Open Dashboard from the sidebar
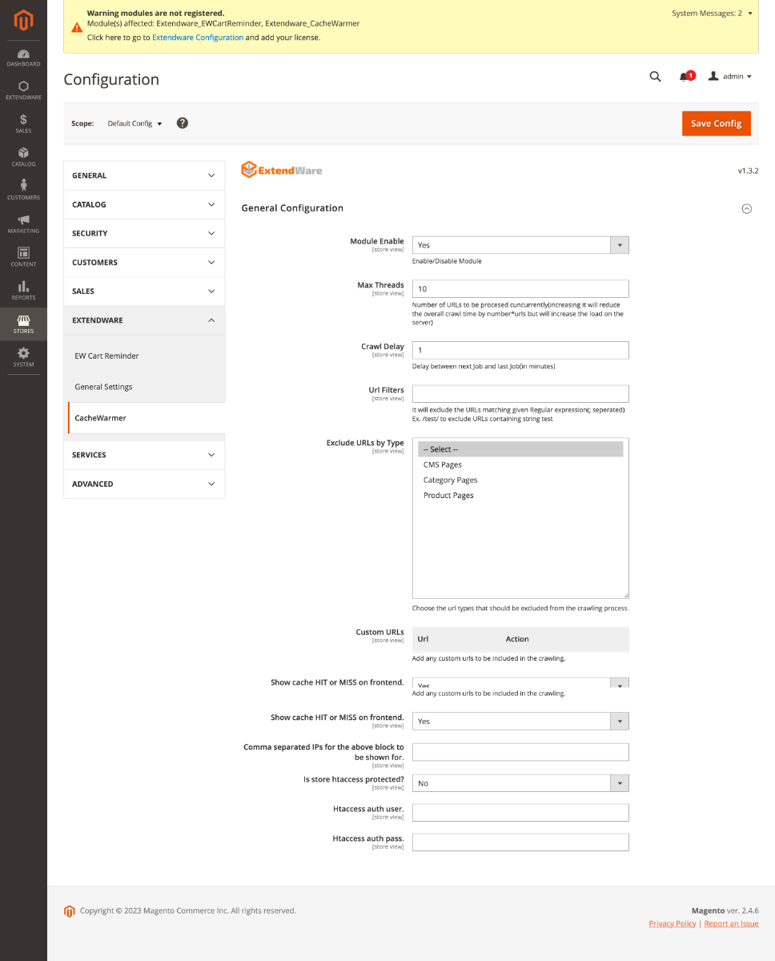 pyautogui.click(x=23, y=58)
